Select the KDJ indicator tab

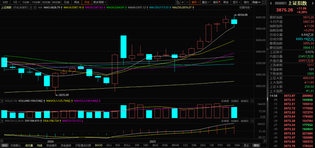pyautogui.click(x=108, y=145)
